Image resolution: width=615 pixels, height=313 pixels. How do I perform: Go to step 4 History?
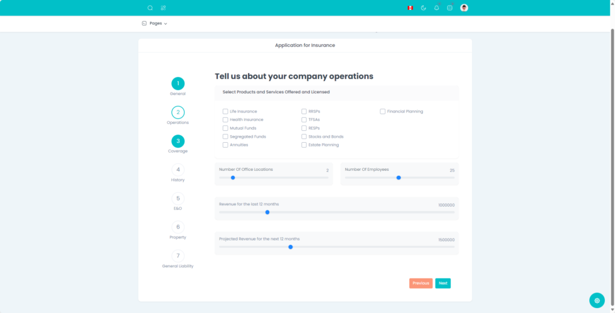click(178, 170)
